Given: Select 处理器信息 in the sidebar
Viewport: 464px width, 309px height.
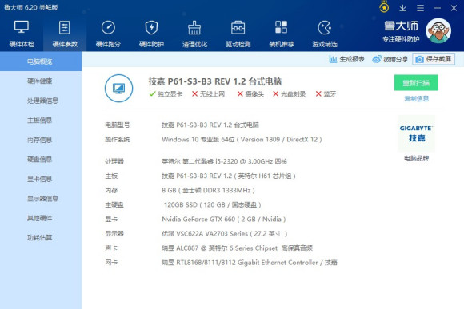Looking at the screenshot, I should (41, 101).
